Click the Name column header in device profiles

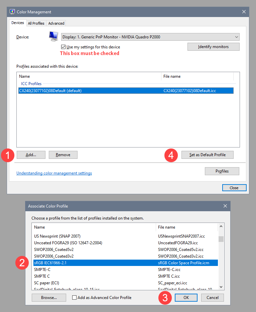[89, 76]
